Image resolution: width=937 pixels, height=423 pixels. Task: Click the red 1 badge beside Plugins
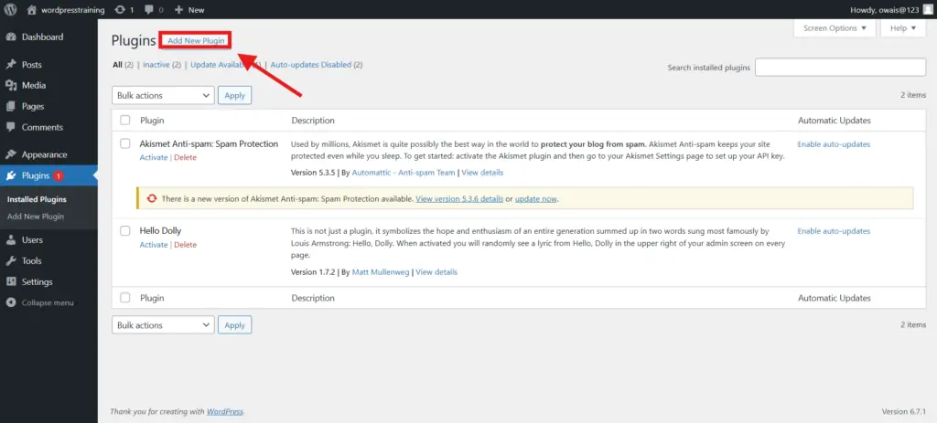[58, 175]
